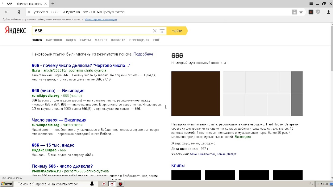Screen dimensions: 333x187
Task: Open '666 (число) — Википедия' result
Action: point(58,91)
